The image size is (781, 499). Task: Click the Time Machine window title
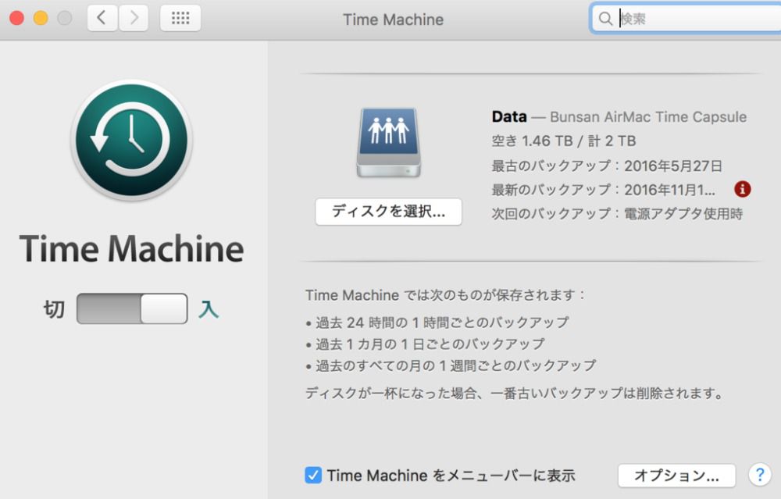tap(393, 20)
